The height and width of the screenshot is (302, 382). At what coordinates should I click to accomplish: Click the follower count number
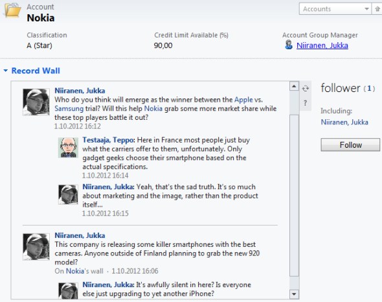point(369,88)
